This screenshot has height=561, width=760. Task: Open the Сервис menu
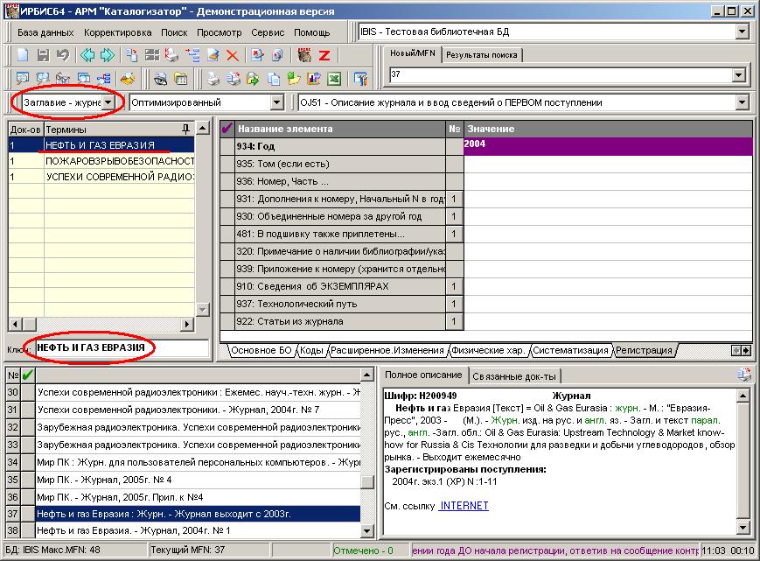point(268,32)
